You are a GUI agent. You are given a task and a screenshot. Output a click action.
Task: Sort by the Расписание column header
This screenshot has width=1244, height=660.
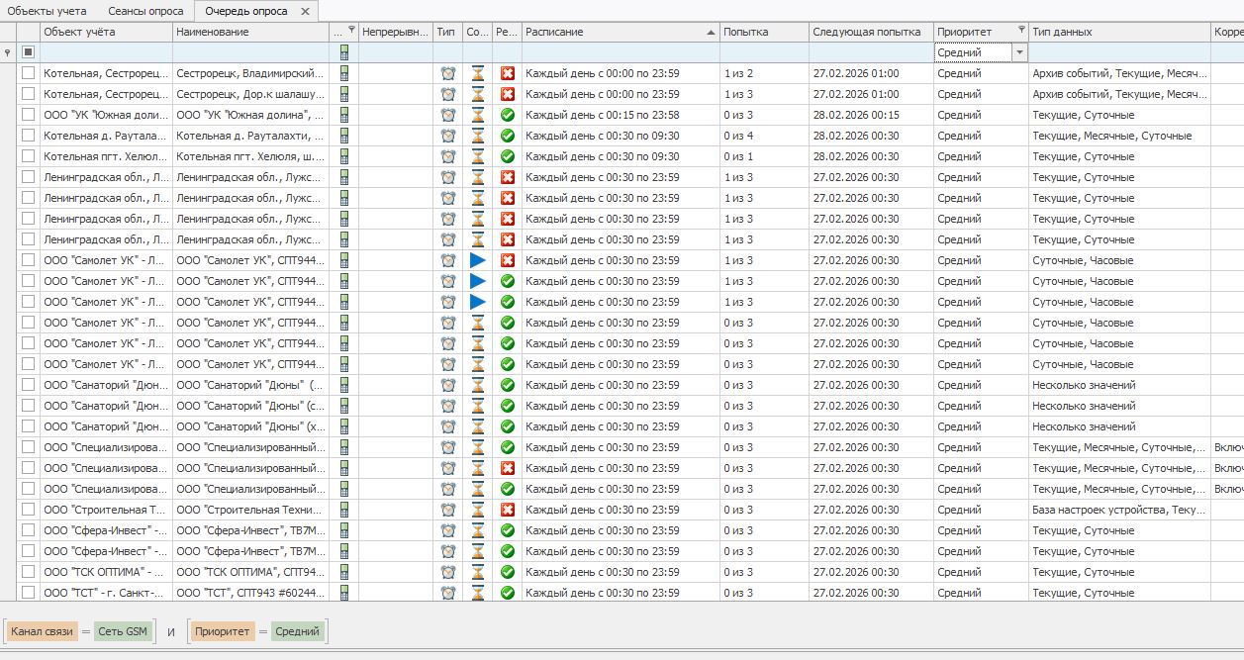614,32
